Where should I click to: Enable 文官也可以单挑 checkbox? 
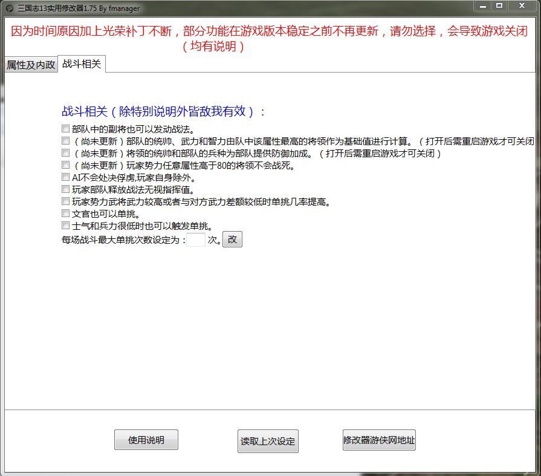tap(65, 214)
